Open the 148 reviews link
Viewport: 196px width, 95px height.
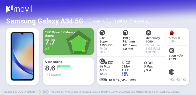tap(53, 75)
